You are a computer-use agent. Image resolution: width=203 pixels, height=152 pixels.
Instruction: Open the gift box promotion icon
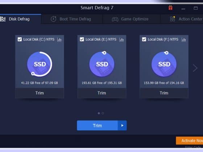170,8
